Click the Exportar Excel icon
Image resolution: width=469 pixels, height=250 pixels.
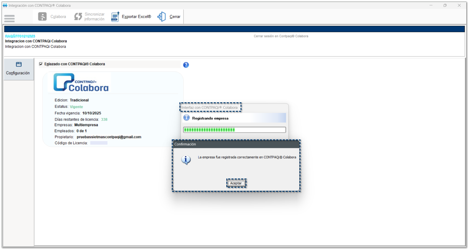coord(115,17)
